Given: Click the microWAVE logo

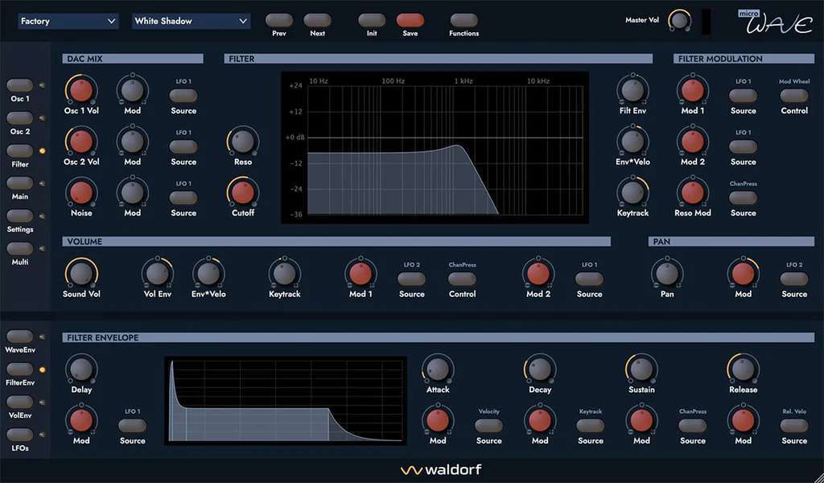Looking at the screenshot, I should coord(775,22).
